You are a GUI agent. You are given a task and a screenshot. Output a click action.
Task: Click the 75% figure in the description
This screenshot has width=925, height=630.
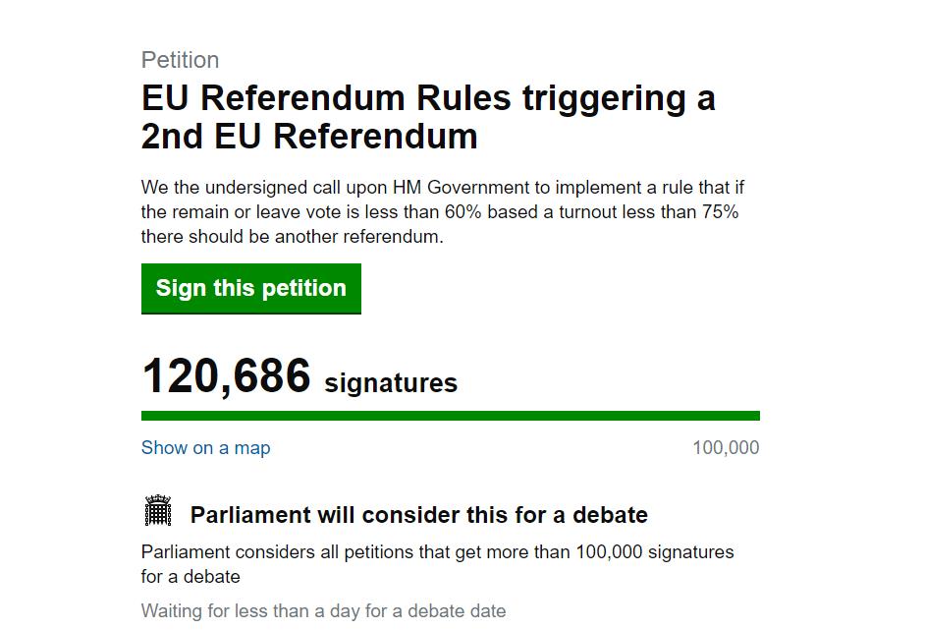[720, 212]
